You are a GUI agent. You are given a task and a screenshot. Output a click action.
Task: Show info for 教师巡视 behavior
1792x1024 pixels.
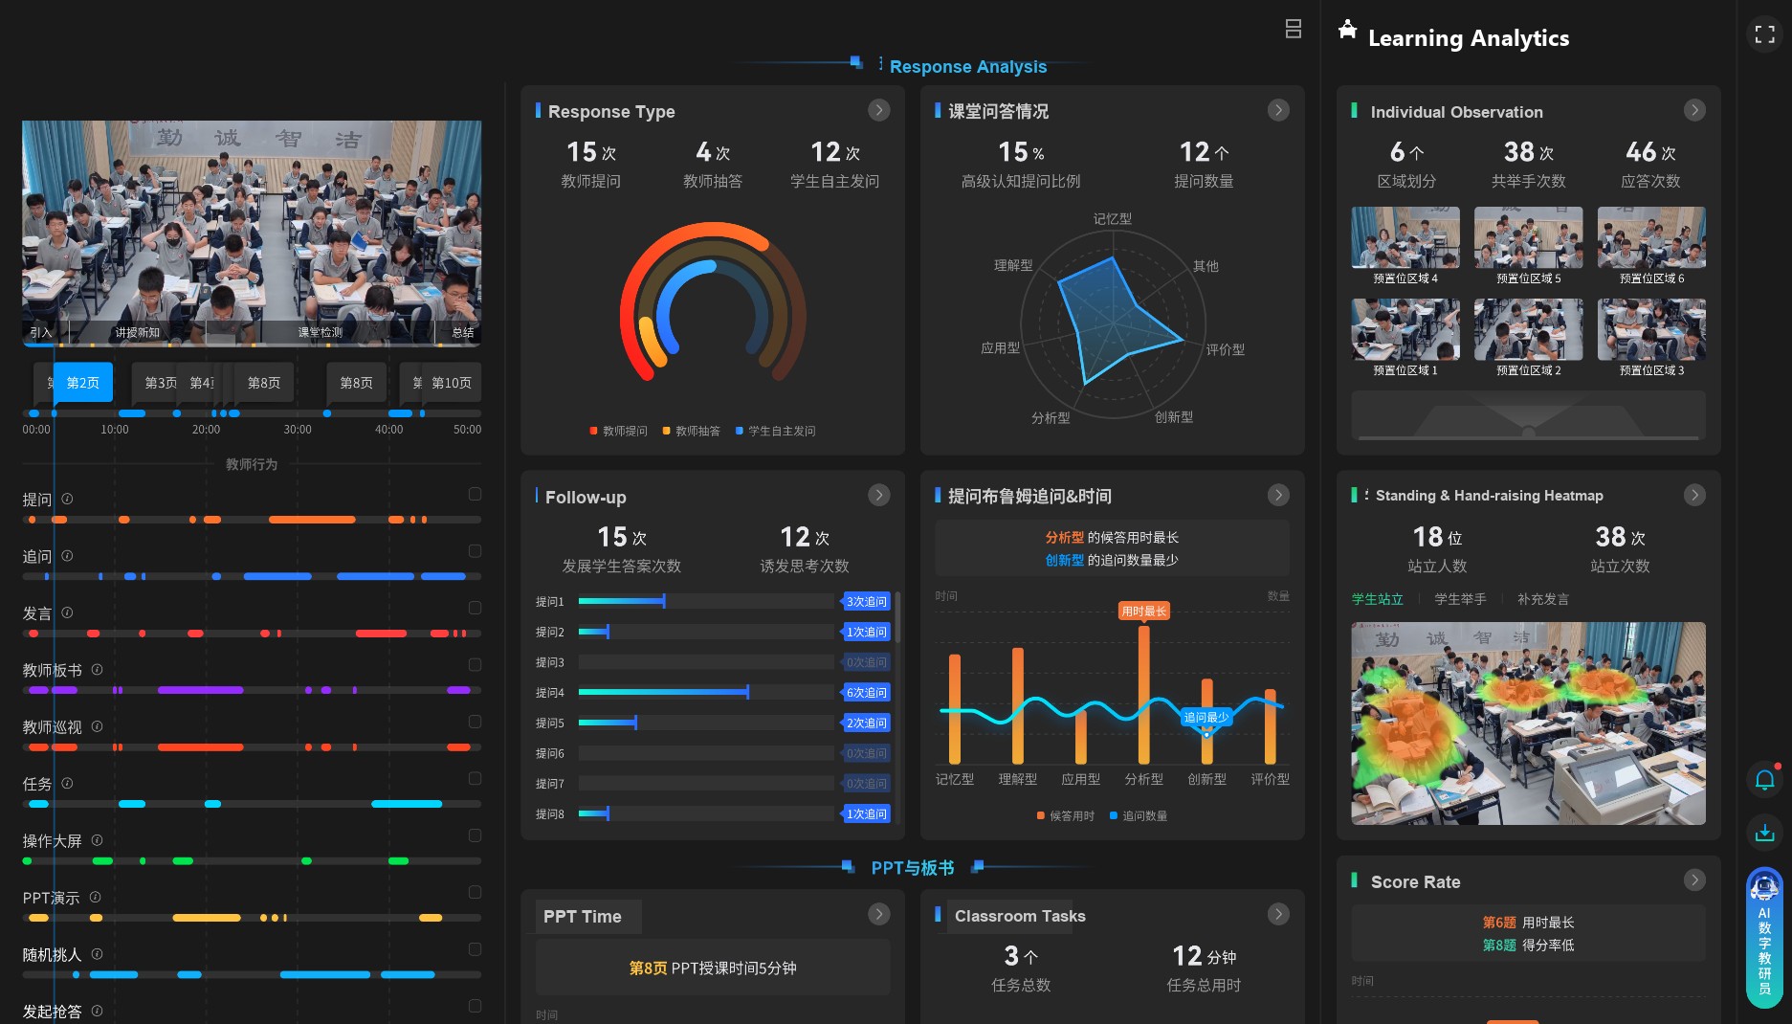point(97,726)
